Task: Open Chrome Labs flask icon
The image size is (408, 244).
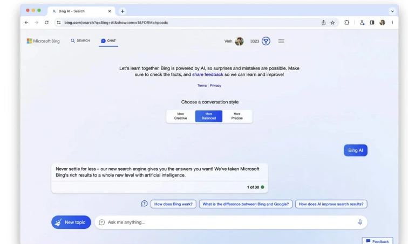Action: [x=362, y=23]
